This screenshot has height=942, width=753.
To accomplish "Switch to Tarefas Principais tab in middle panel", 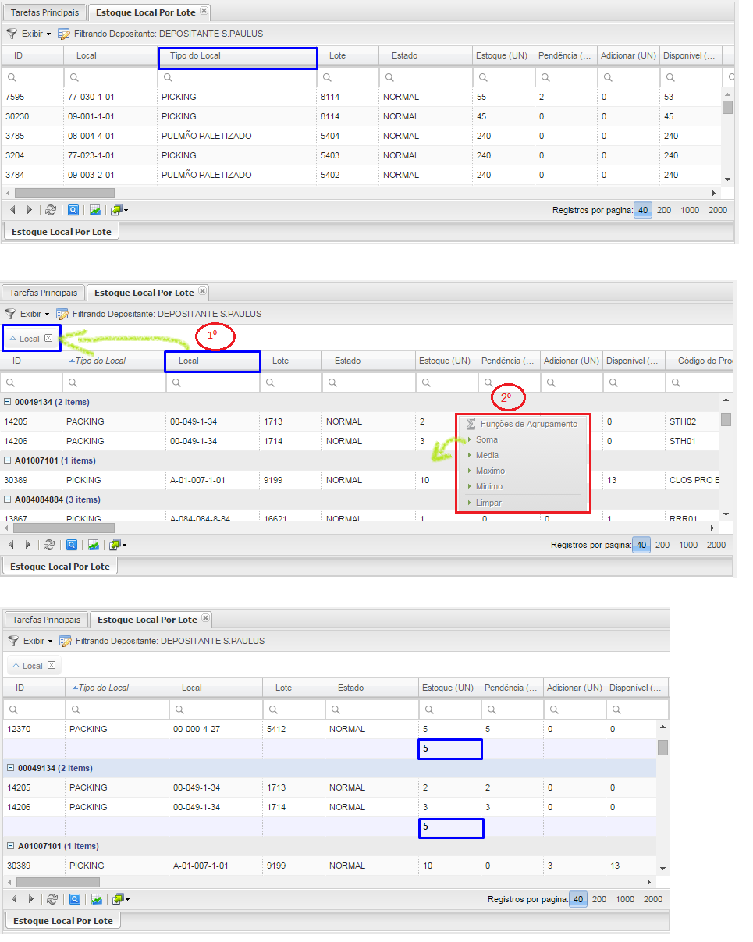I will (43, 293).
